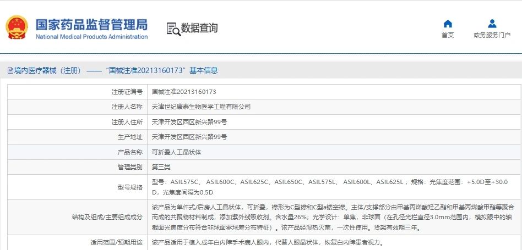Click the 生产地址 address value
Viewport: 522px width, 250px height.
click(189, 137)
